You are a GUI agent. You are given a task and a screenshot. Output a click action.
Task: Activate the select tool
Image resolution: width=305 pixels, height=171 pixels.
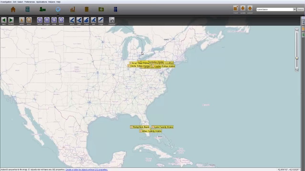(22, 20)
